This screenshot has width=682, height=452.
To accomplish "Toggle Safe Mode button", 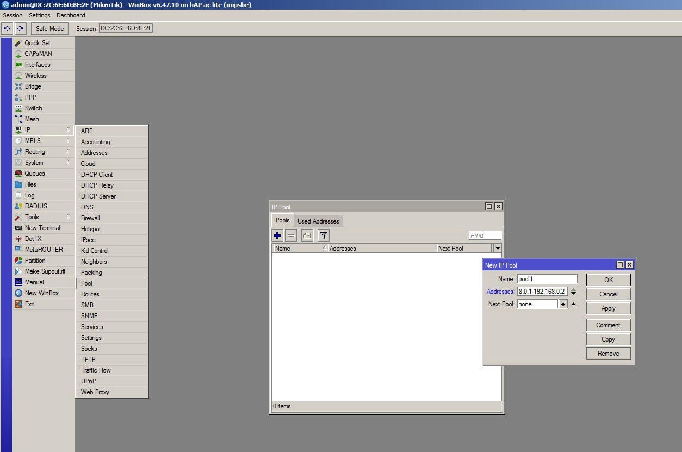I will (x=49, y=28).
